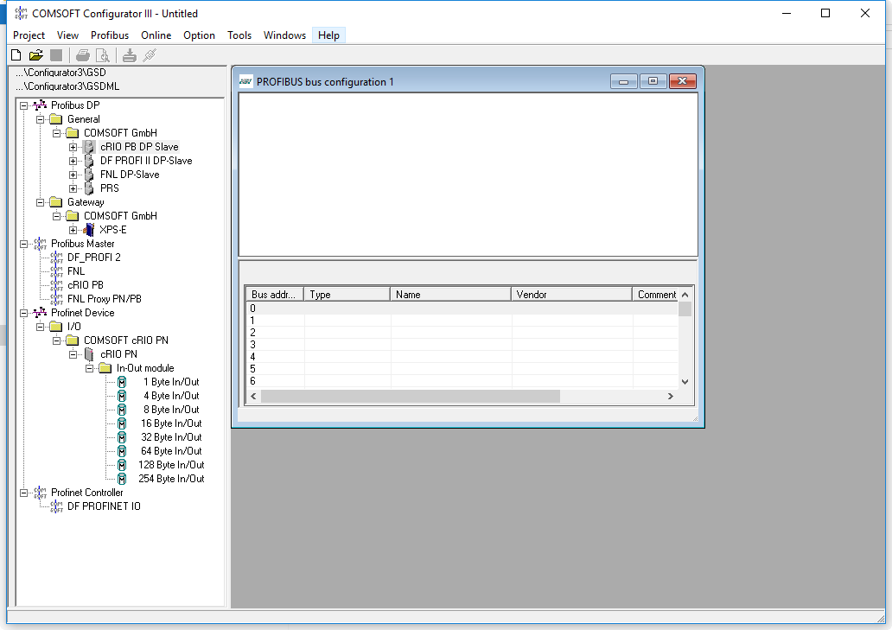892x630 pixels.
Task: Click the Open project folder icon
Action: click(35, 55)
